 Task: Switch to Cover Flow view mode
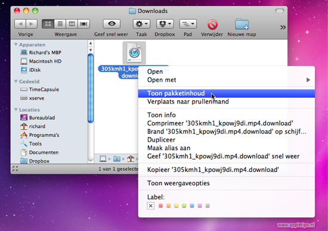pyautogui.click(x=83, y=24)
